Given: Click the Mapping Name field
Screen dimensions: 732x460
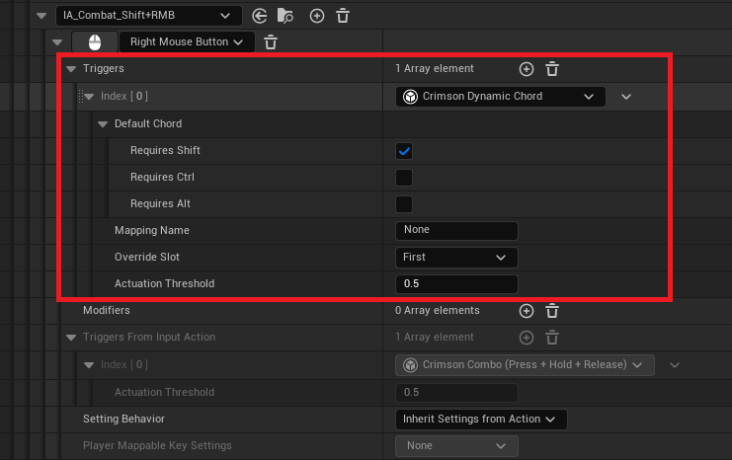Looking at the screenshot, I should (456, 230).
